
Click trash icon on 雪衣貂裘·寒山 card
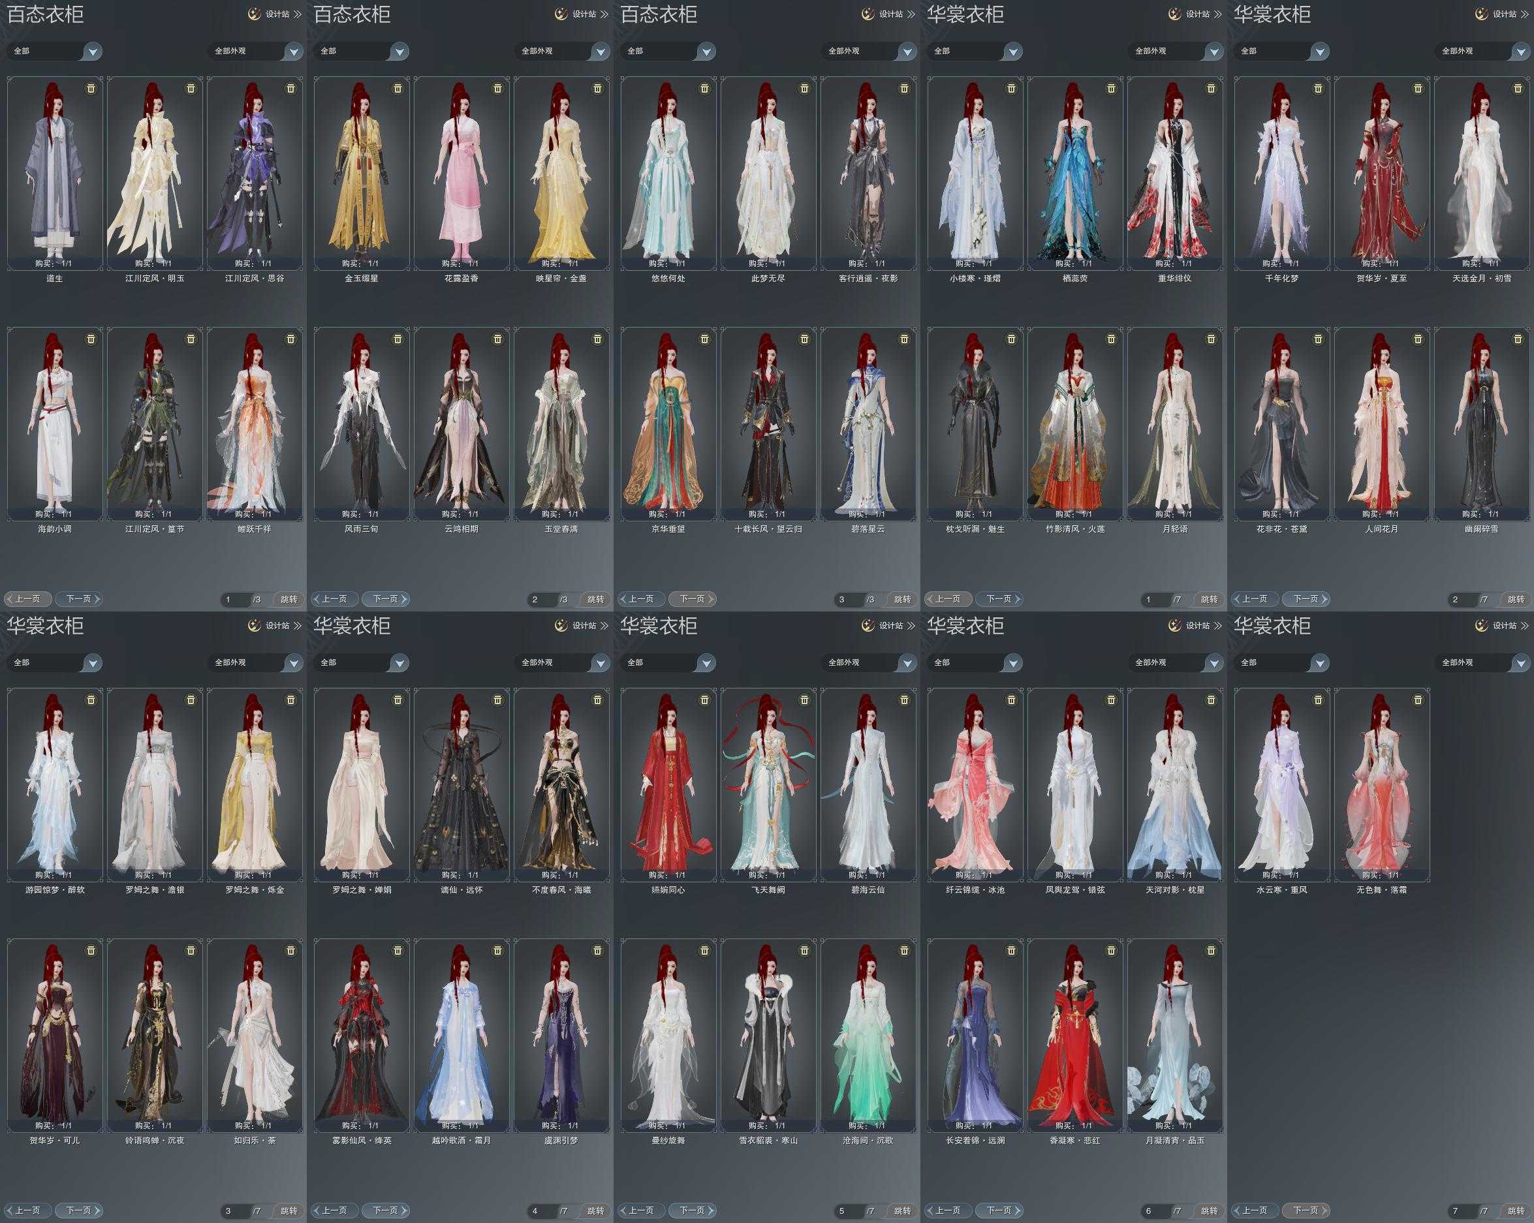(804, 950)
